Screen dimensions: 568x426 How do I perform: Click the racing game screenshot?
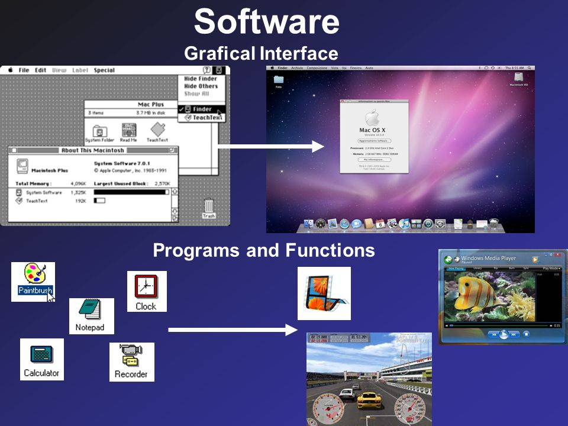369,379
